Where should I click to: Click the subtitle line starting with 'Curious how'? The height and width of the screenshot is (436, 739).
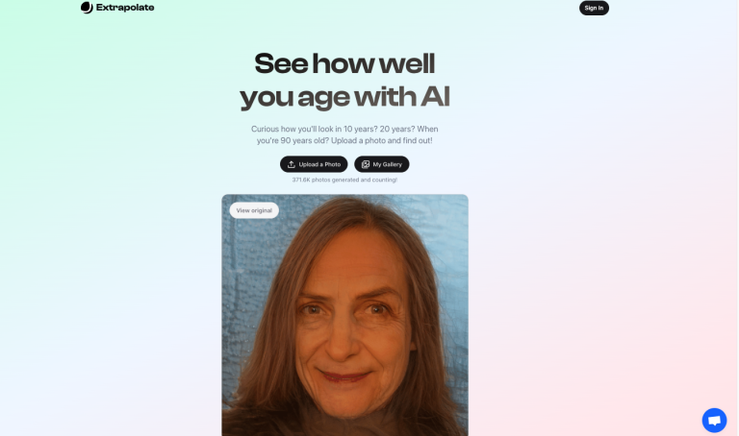point(344,129)
